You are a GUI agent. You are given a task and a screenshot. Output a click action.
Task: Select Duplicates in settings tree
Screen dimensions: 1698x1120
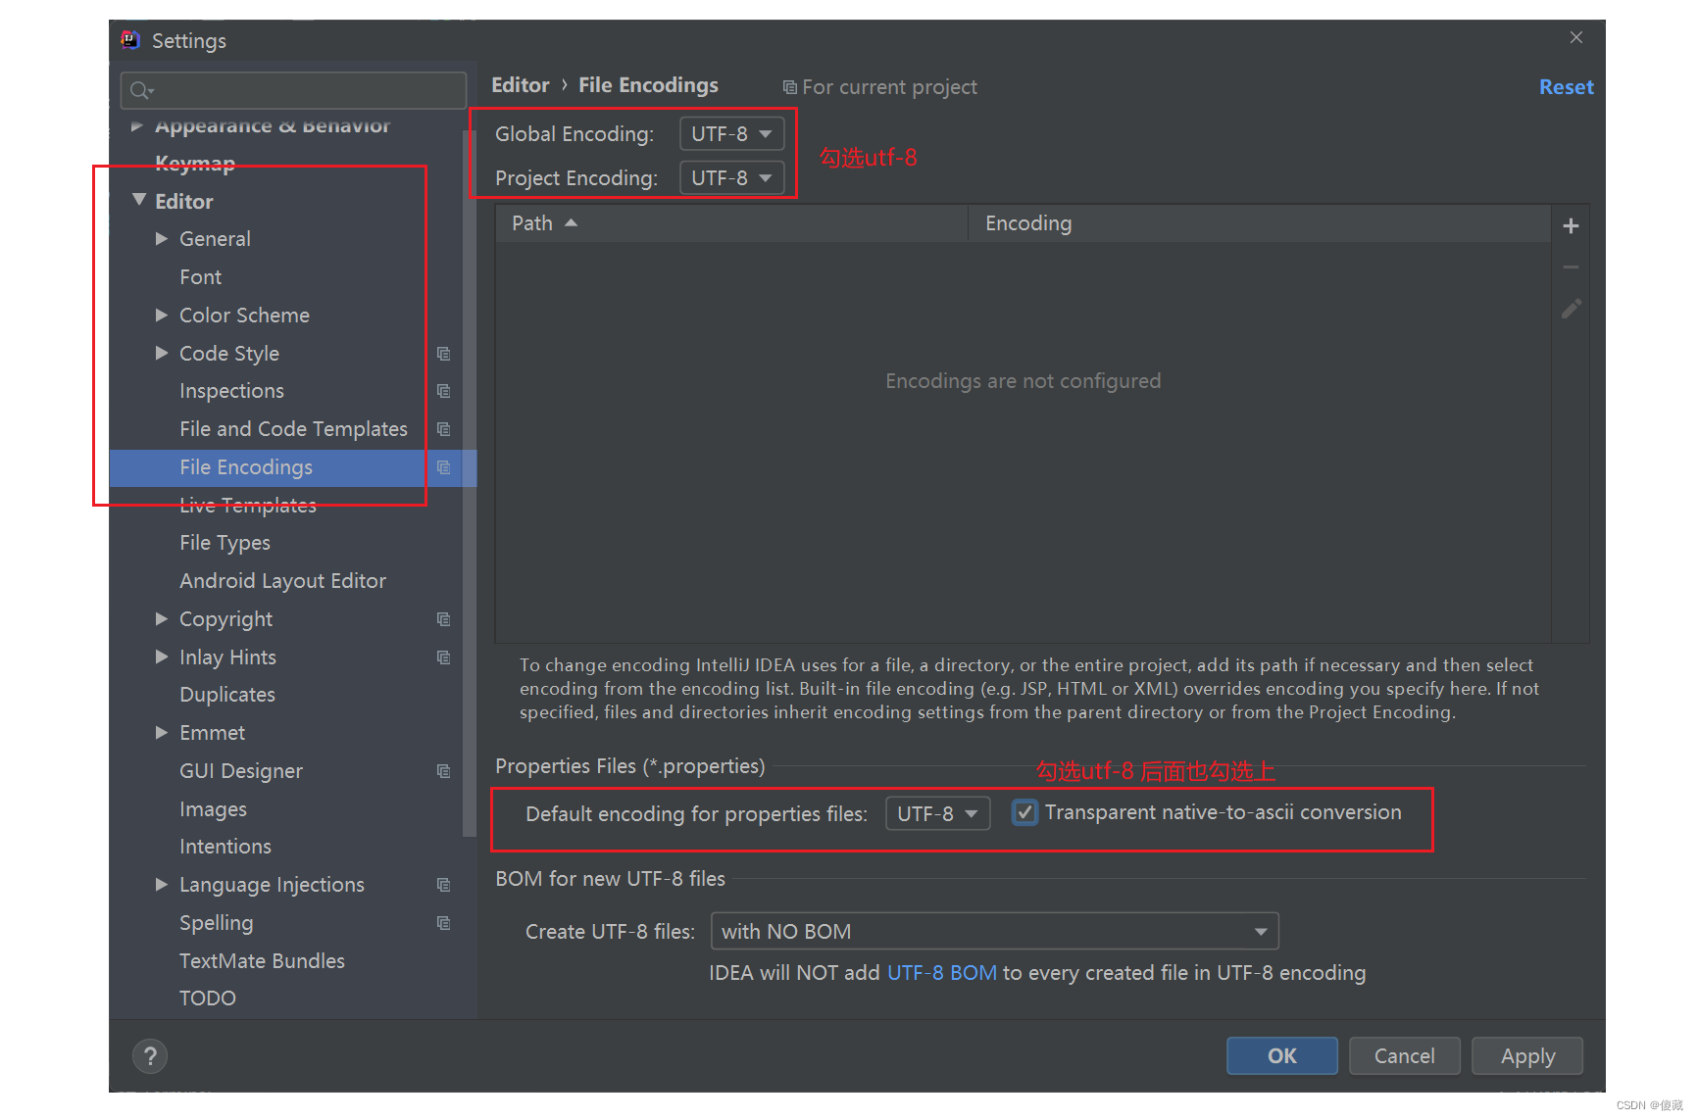point(227,695)
